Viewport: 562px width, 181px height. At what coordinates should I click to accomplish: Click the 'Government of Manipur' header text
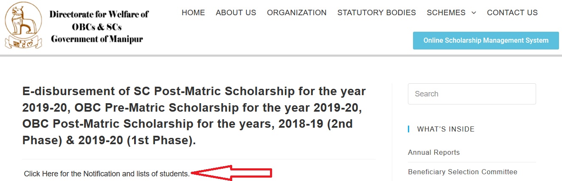point(97,39)
